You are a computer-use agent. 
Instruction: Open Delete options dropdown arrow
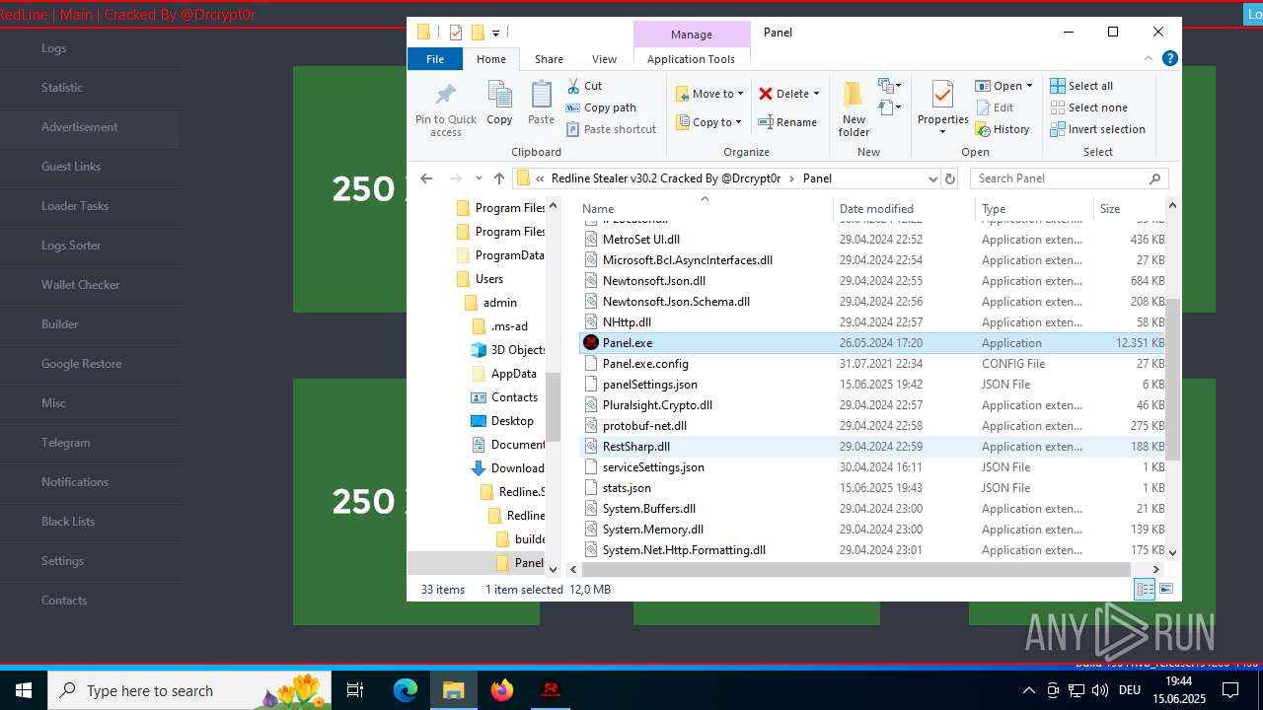[x=816, y=94]
